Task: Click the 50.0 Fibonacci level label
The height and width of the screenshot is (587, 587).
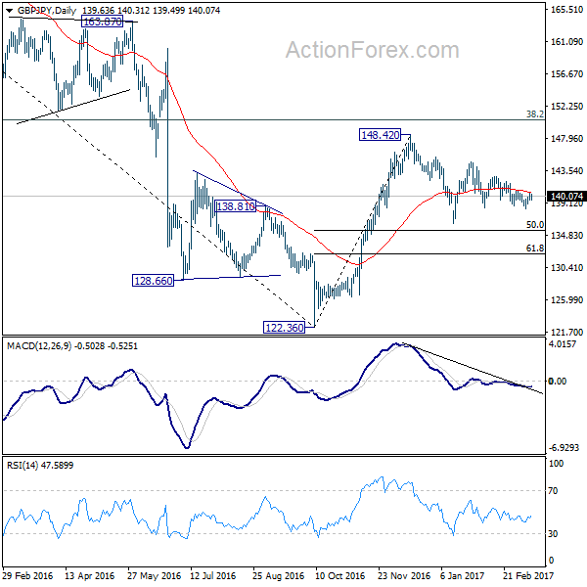Action: click(535, 225)
